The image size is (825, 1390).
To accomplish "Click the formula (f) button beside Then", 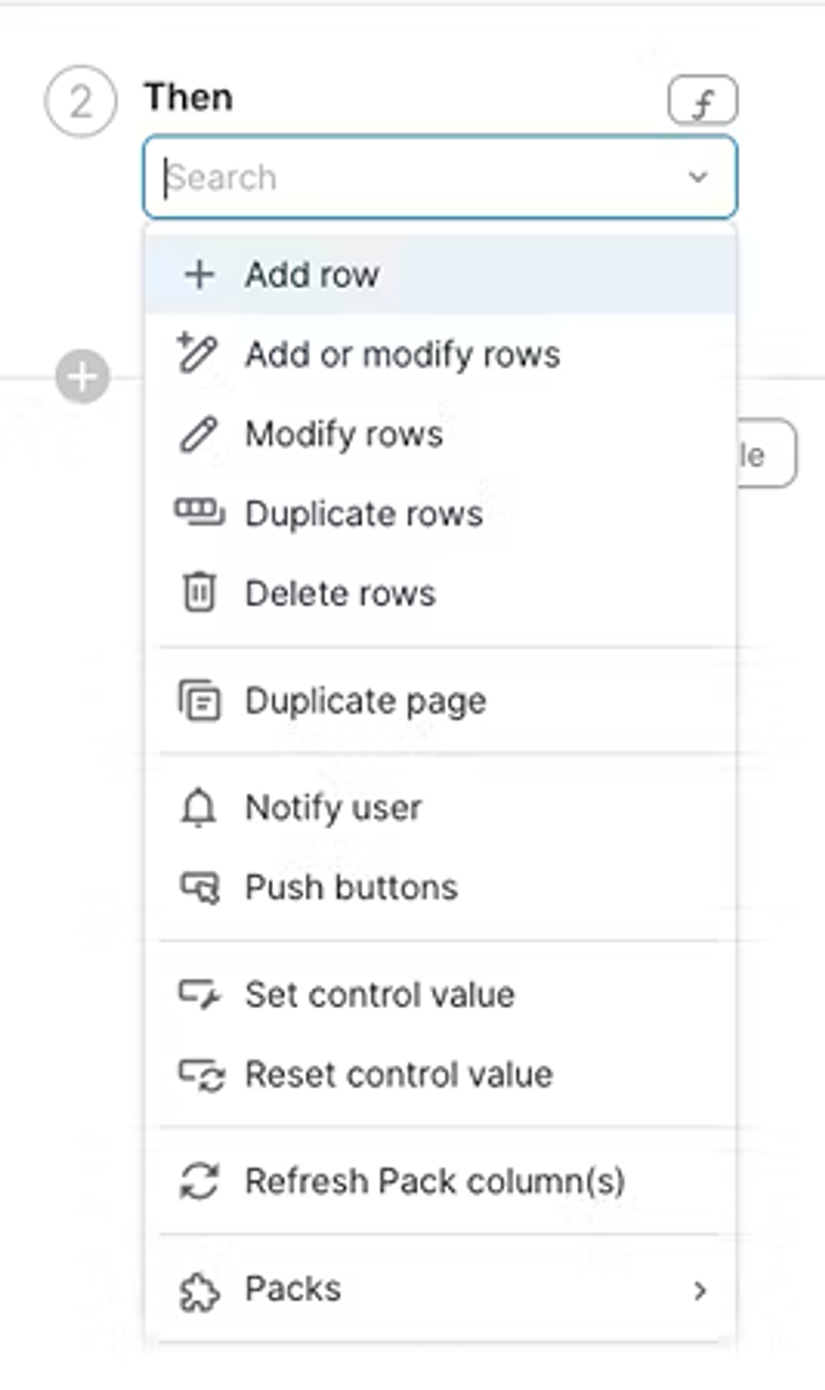I will coord(703,100).
